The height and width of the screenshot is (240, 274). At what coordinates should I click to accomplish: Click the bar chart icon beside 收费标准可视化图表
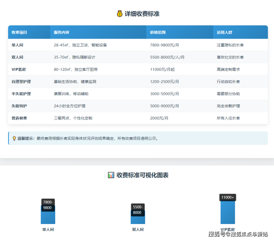pos(111,175)
